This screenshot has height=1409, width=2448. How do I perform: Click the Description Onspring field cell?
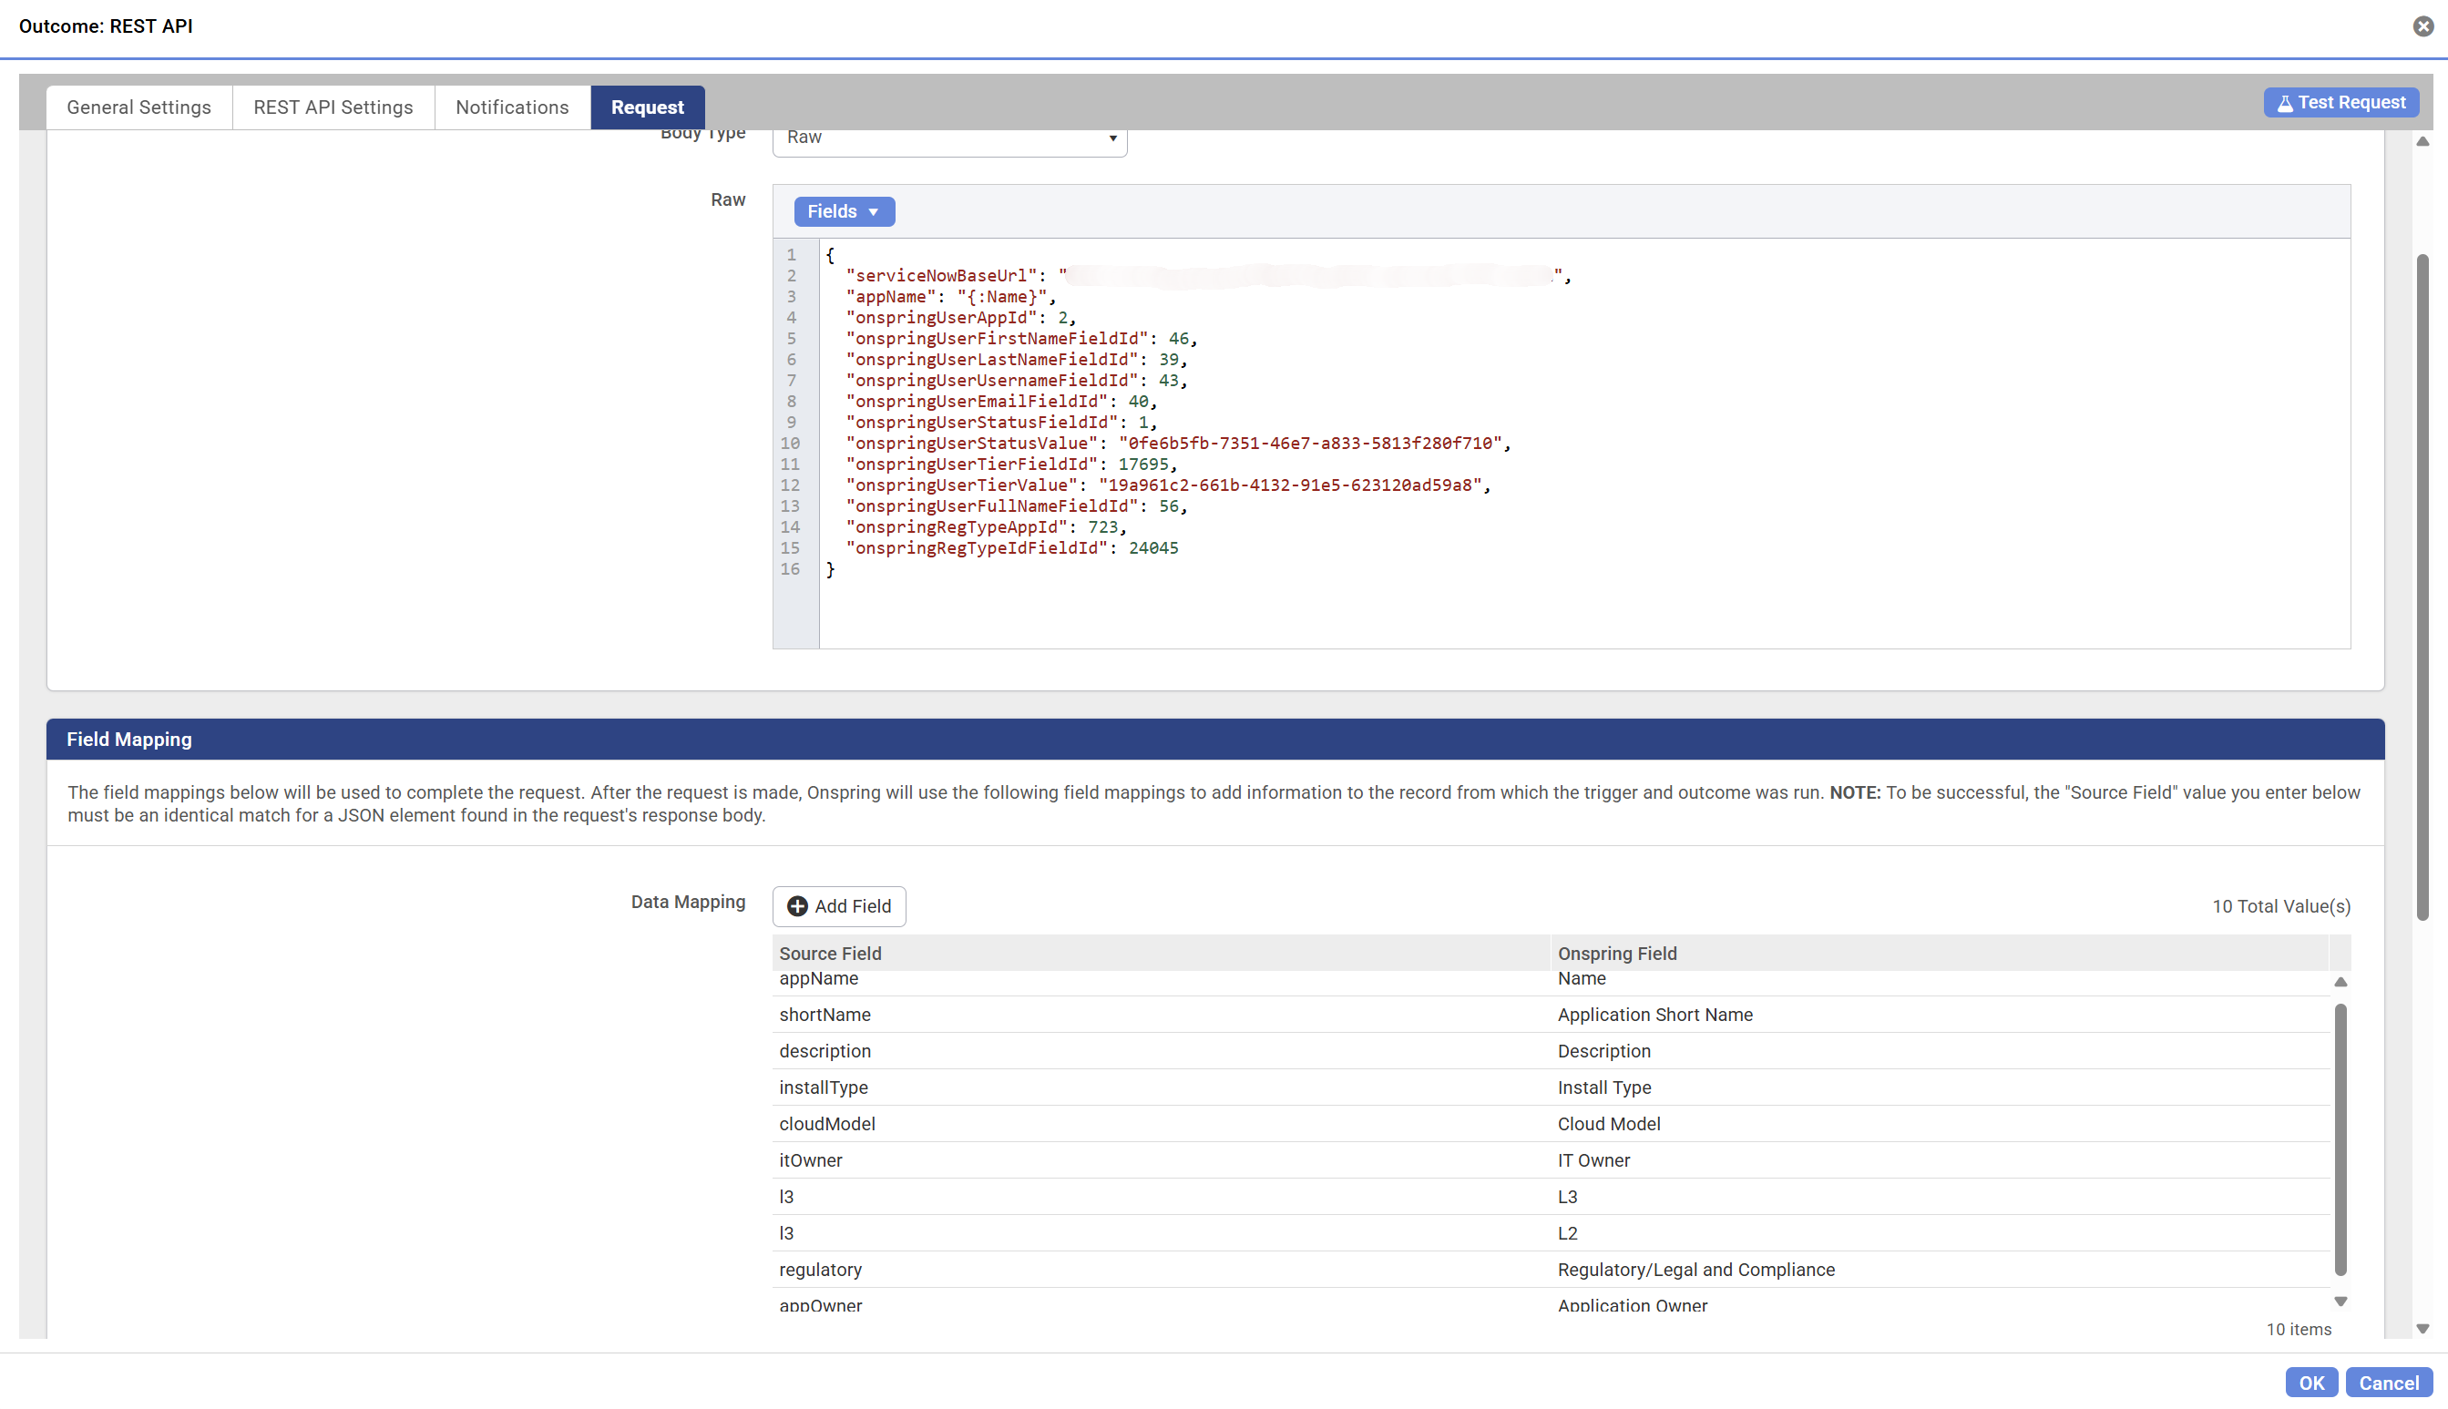pos(1941,1052)
